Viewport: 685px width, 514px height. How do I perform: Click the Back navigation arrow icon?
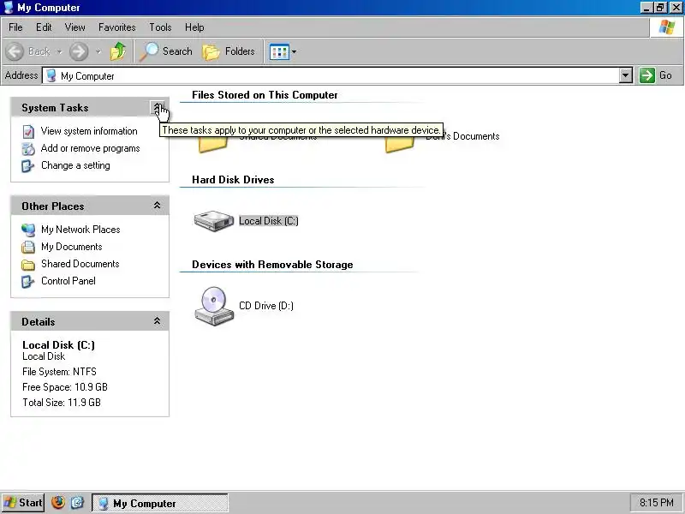click(15, 51)
